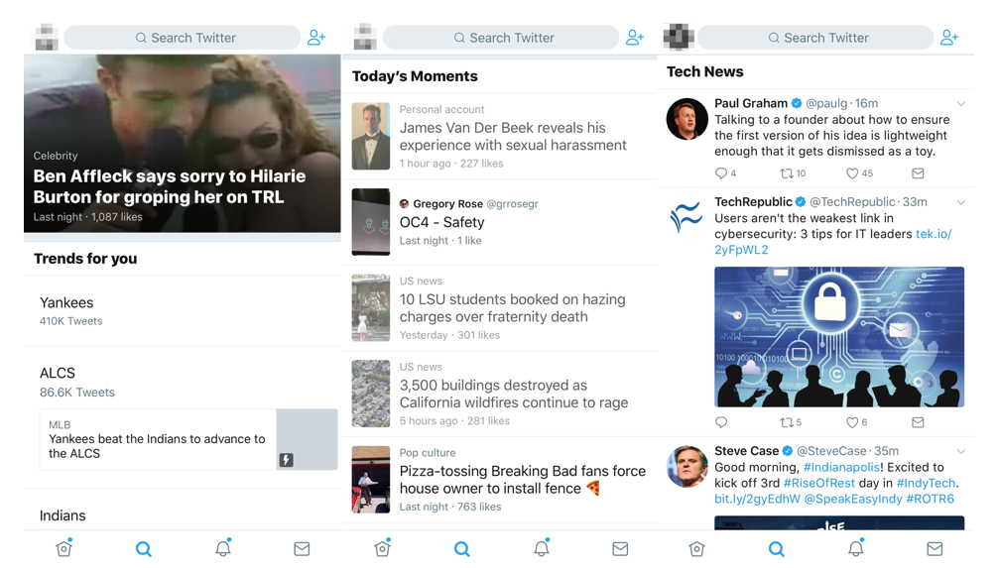The height and width of the screenshot is (568, 998).
Task: Like Paul Graham's tweet
Action: [x=852, y=173]
